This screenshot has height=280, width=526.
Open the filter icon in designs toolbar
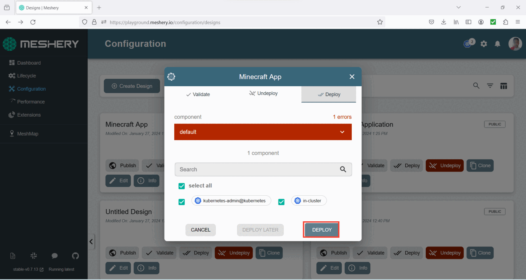(x=490, y=86)
